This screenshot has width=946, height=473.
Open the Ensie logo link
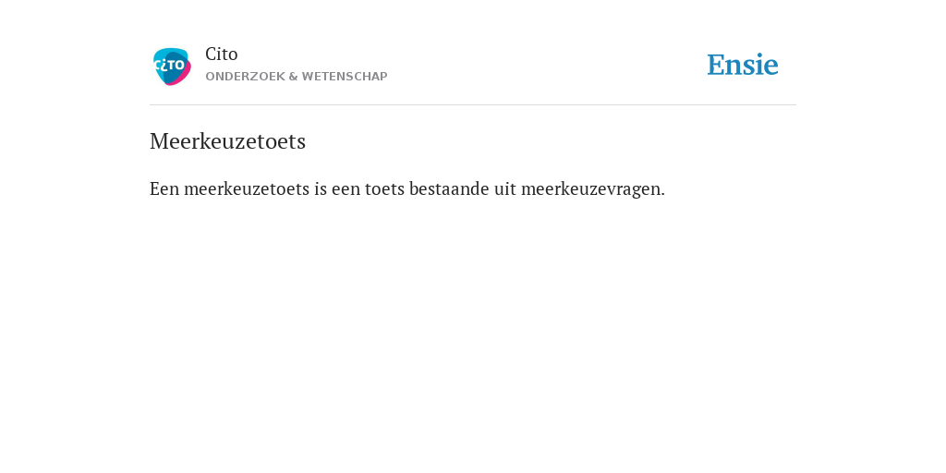point(742,66)
